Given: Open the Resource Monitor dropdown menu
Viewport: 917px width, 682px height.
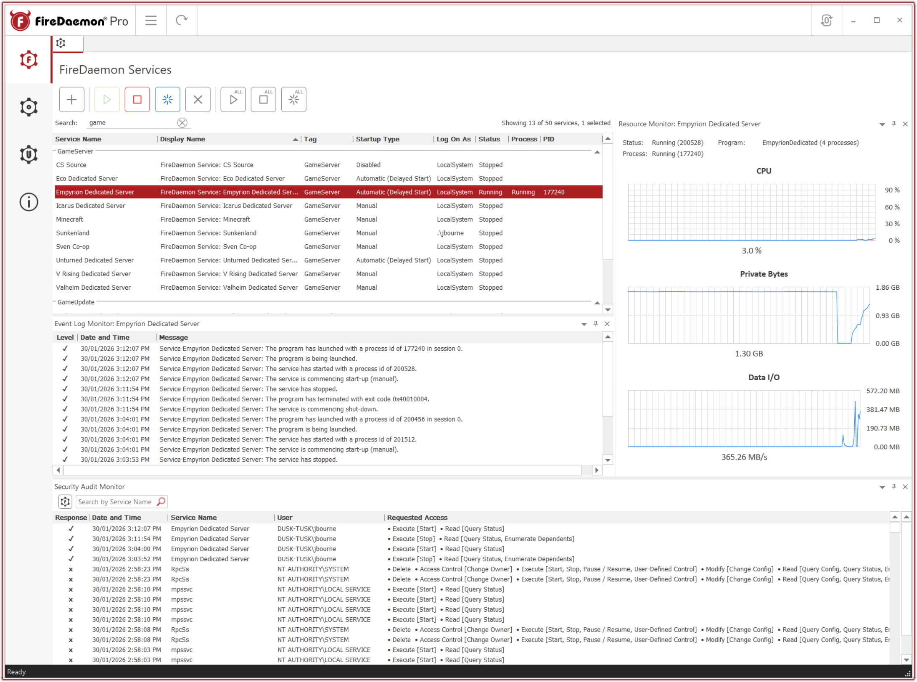Looking at the screenshot, I should tap(881, 124).
